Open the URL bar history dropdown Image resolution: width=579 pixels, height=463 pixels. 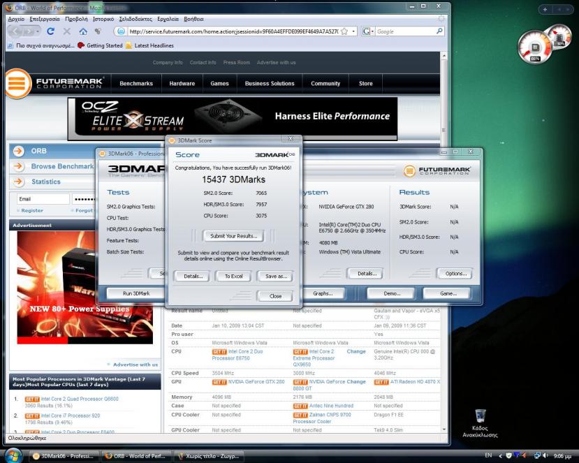tap(353, 31)
